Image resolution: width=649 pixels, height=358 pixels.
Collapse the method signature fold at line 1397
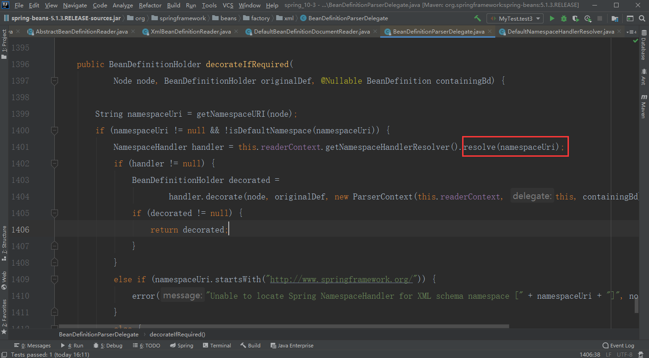(55, 81)
